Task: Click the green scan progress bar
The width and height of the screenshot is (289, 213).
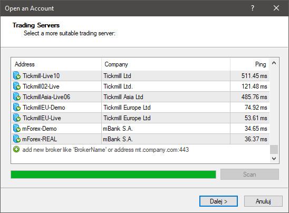Action: (113, 175)
